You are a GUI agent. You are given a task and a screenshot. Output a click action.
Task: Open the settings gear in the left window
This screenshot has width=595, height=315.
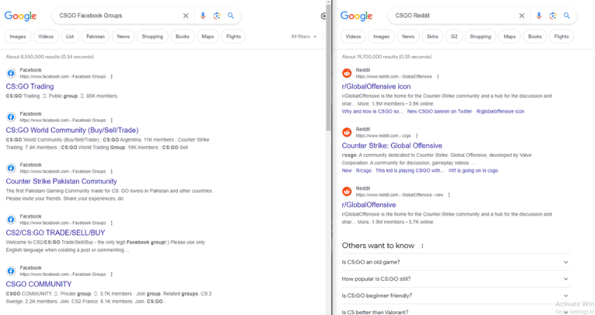coord(323,16)
